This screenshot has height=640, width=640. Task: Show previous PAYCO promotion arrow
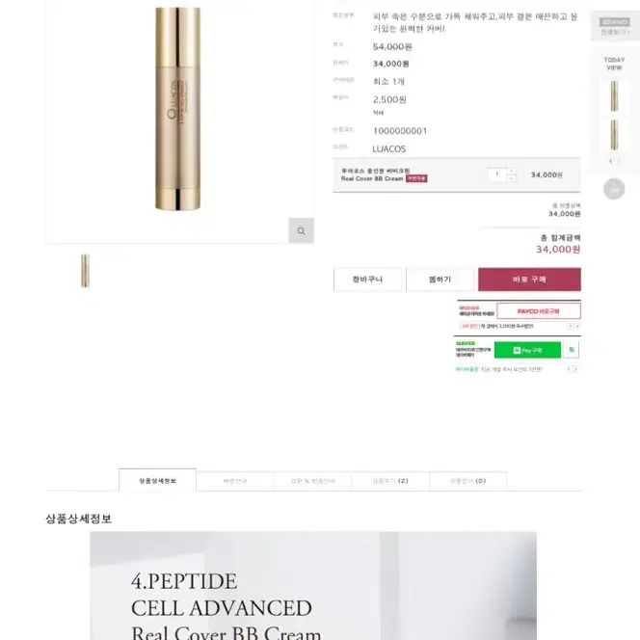tap(571, 326)
